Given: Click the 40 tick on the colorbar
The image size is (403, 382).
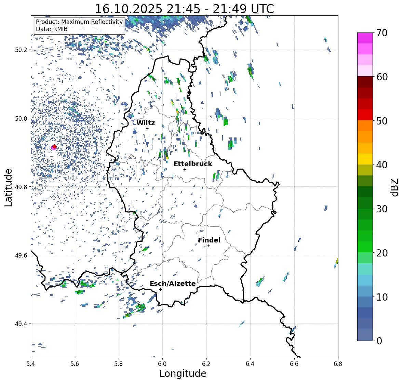Looking at the screenshot, I should (x=382, y=165).
